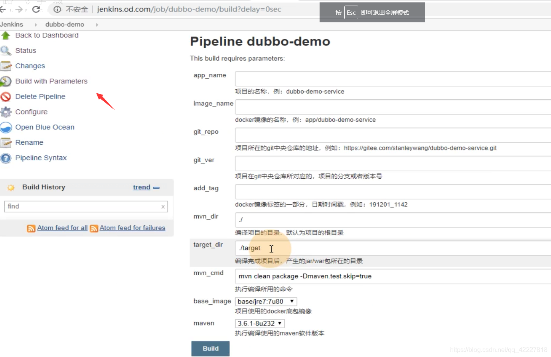Select Delete Pipeline
The height and width of the screenshot is (357, 551).
[40, 97]
